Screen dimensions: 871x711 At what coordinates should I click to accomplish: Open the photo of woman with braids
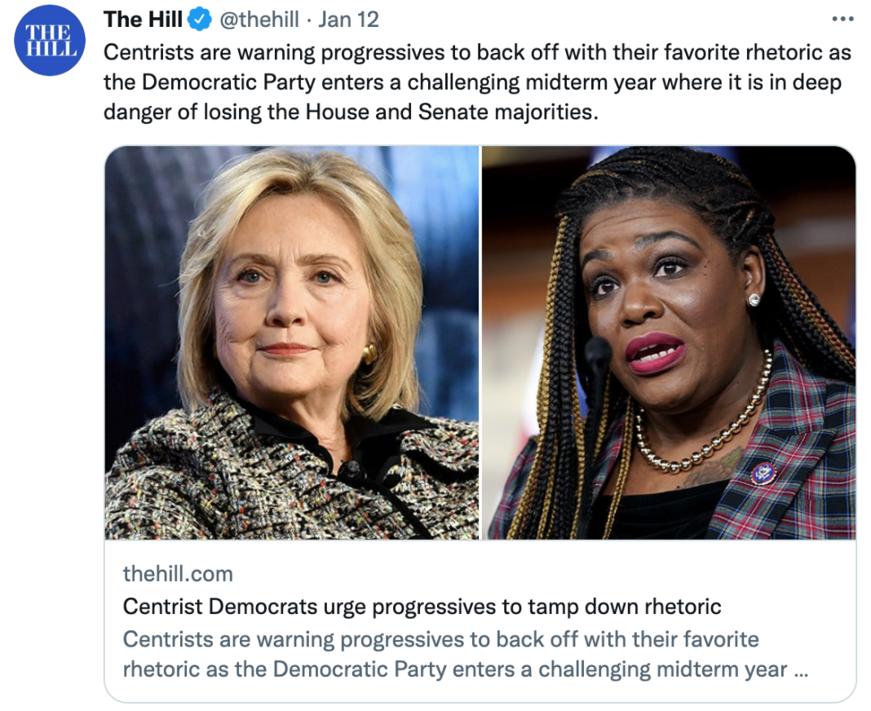point(669,342)
